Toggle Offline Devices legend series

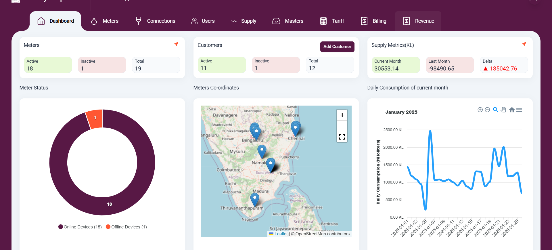[x=126, y=227]
